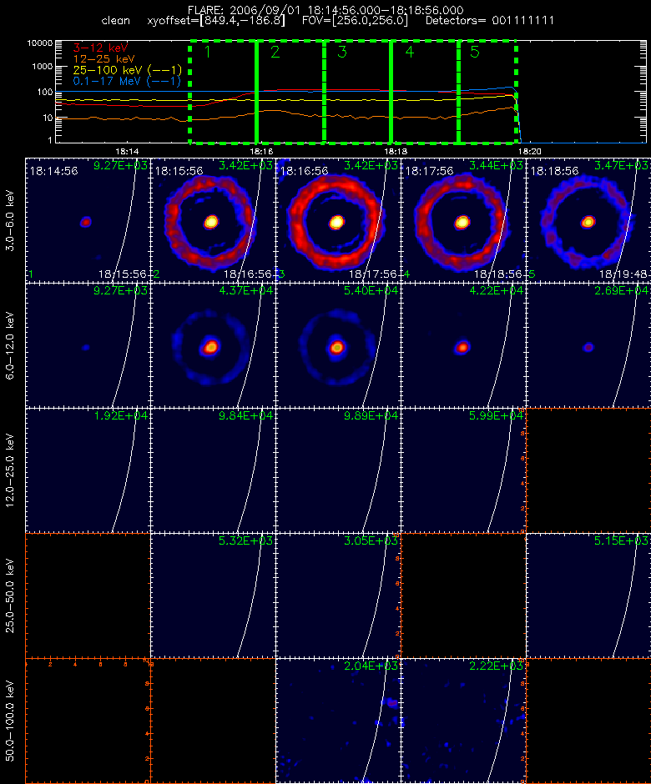Select the 6.0-12.0 keV image labeled 5.40E+04
The image size is (651, 784).
(338, 345)
